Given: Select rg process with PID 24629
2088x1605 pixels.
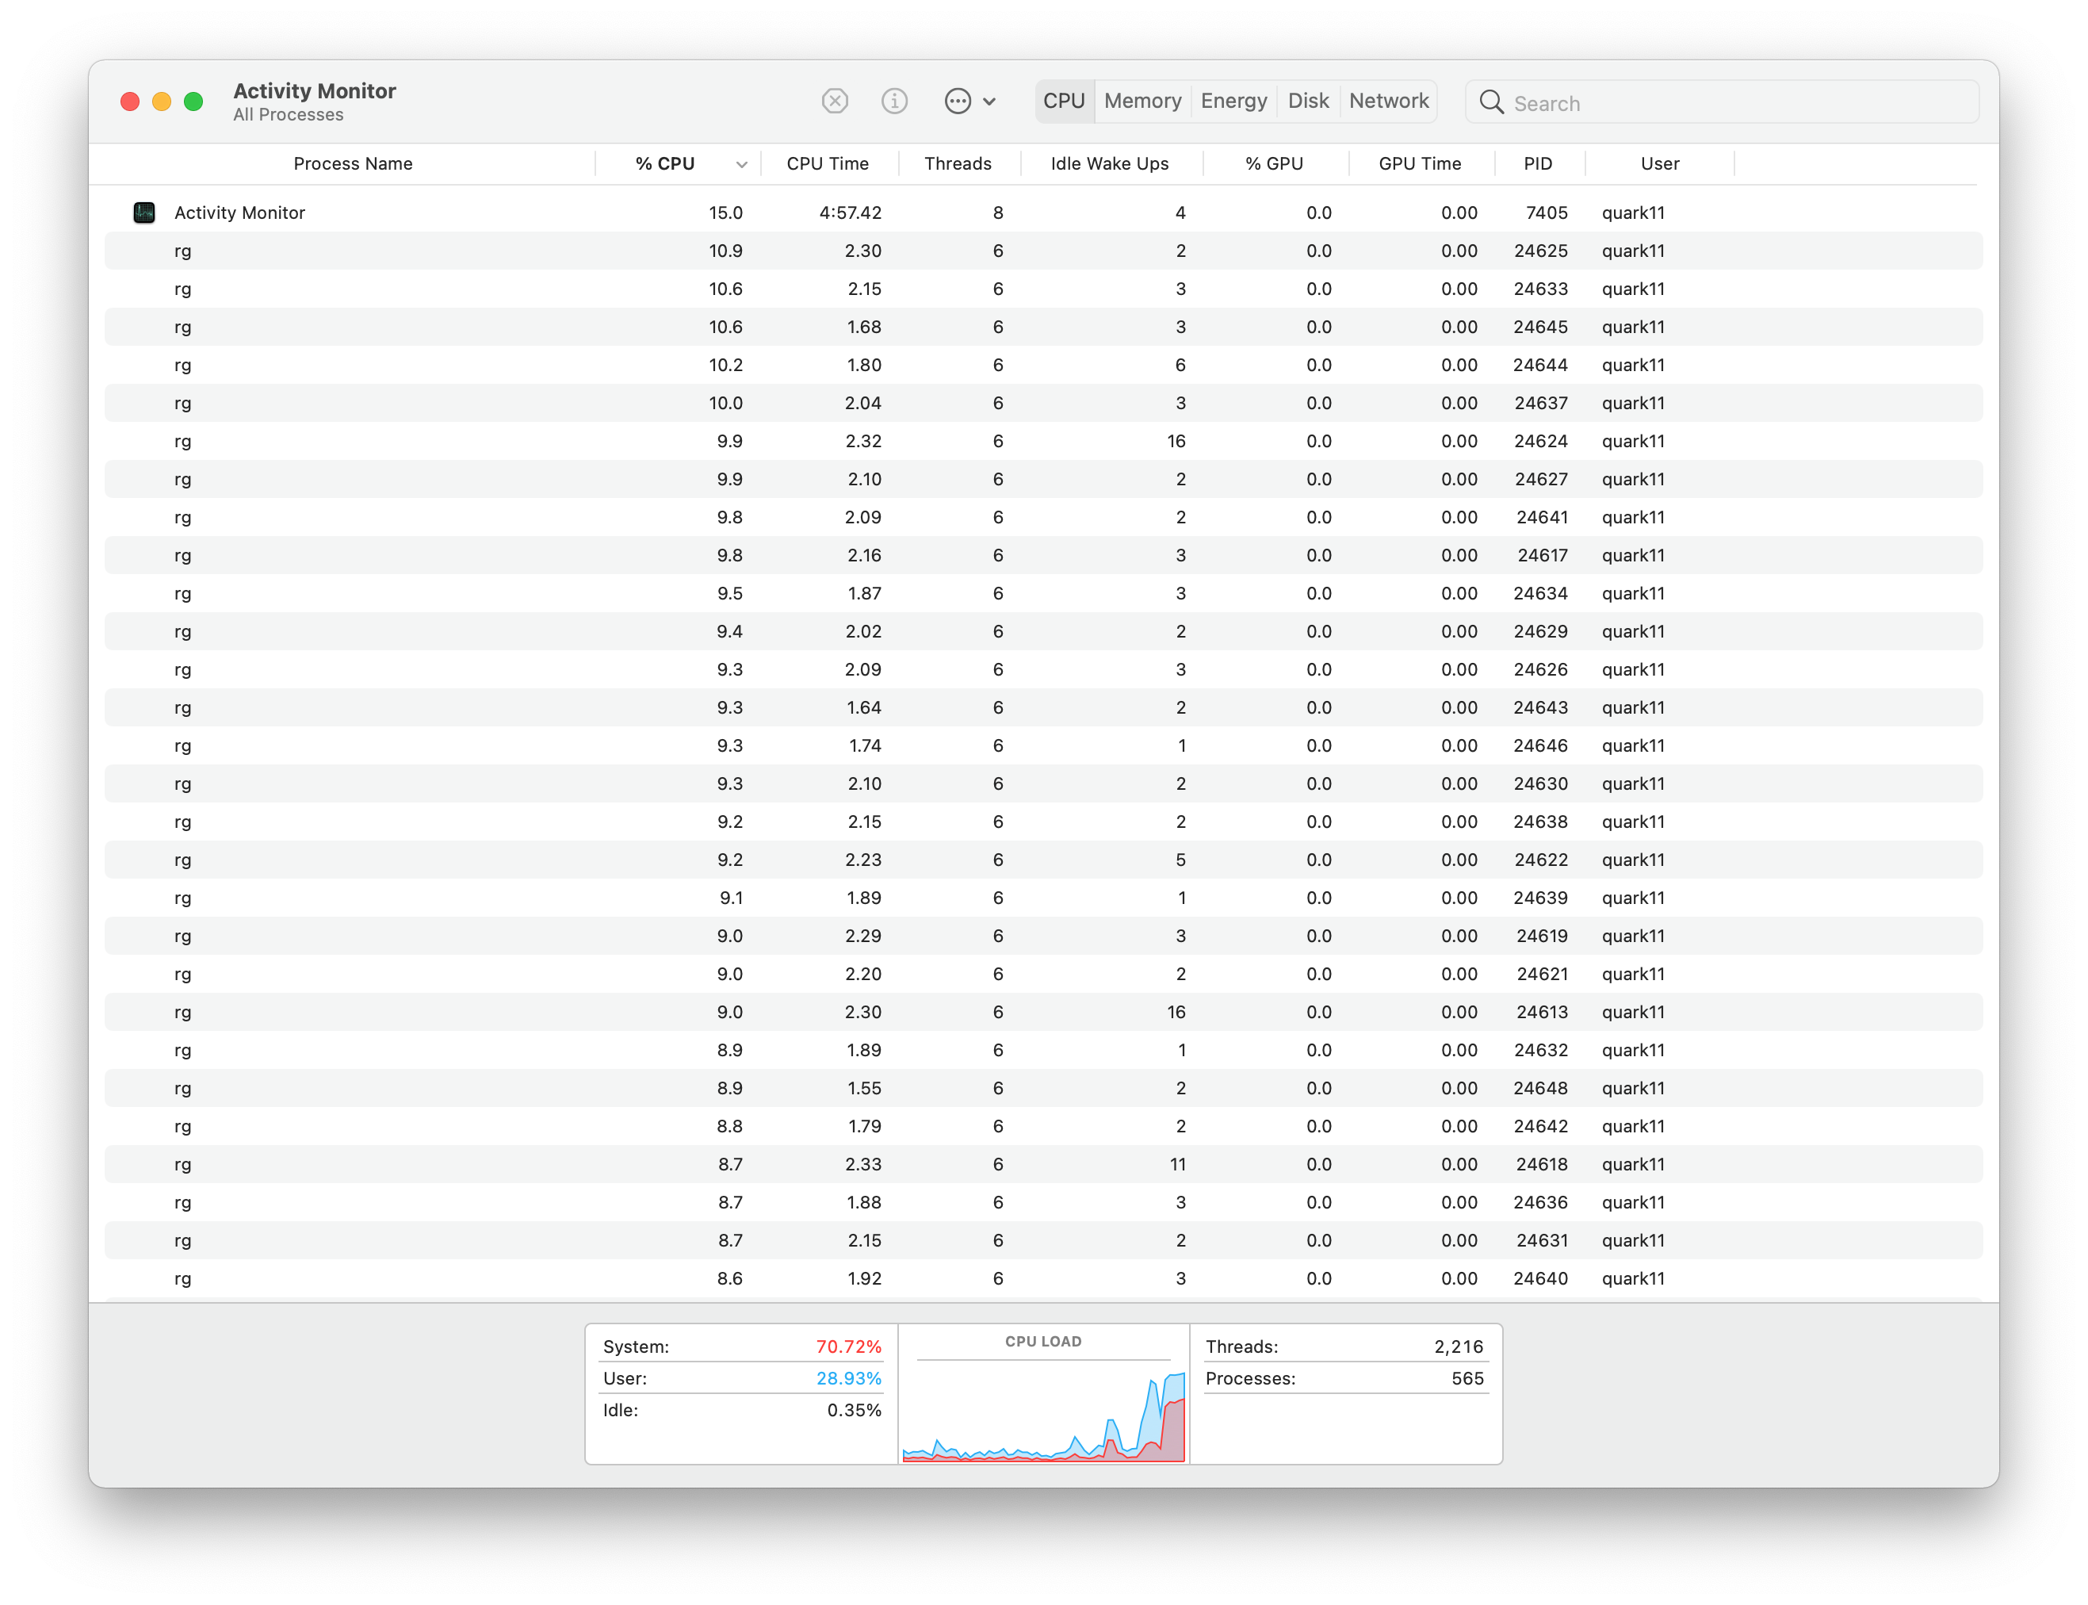Looking at the screenshot, I should 1043,631.
